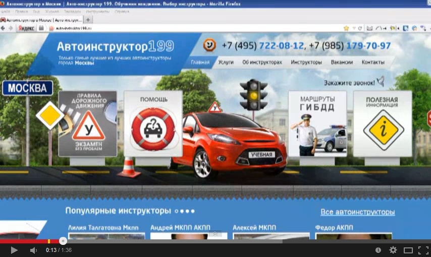
Task: Open the video settings gear
Action: pyautogui.click(x=393, y=250)
